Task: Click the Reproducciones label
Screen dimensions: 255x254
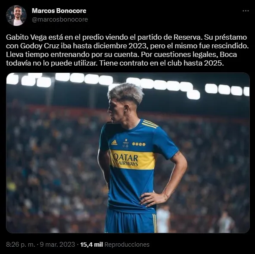Action: [127, 245]
